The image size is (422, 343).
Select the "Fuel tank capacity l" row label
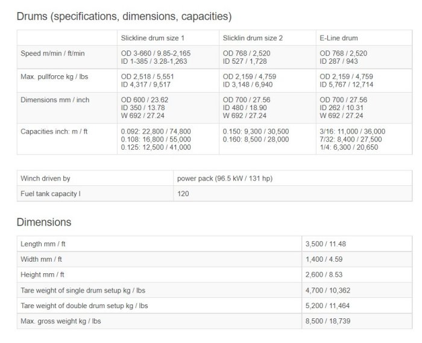(51, 194)
